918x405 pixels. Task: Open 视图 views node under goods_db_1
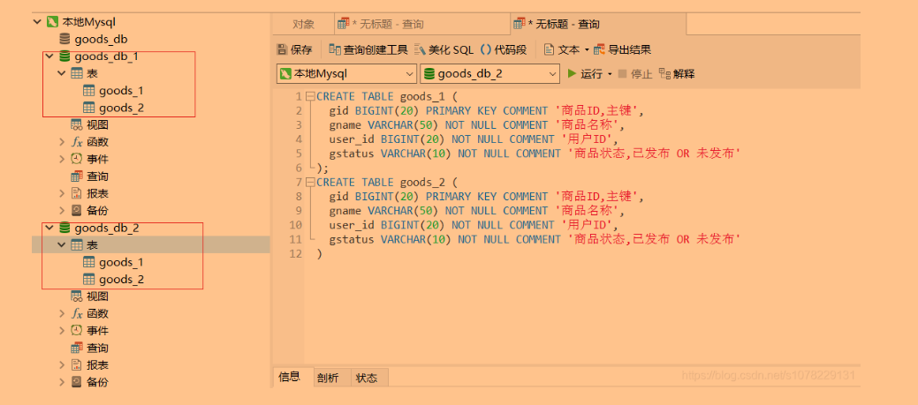coord(89,124)
